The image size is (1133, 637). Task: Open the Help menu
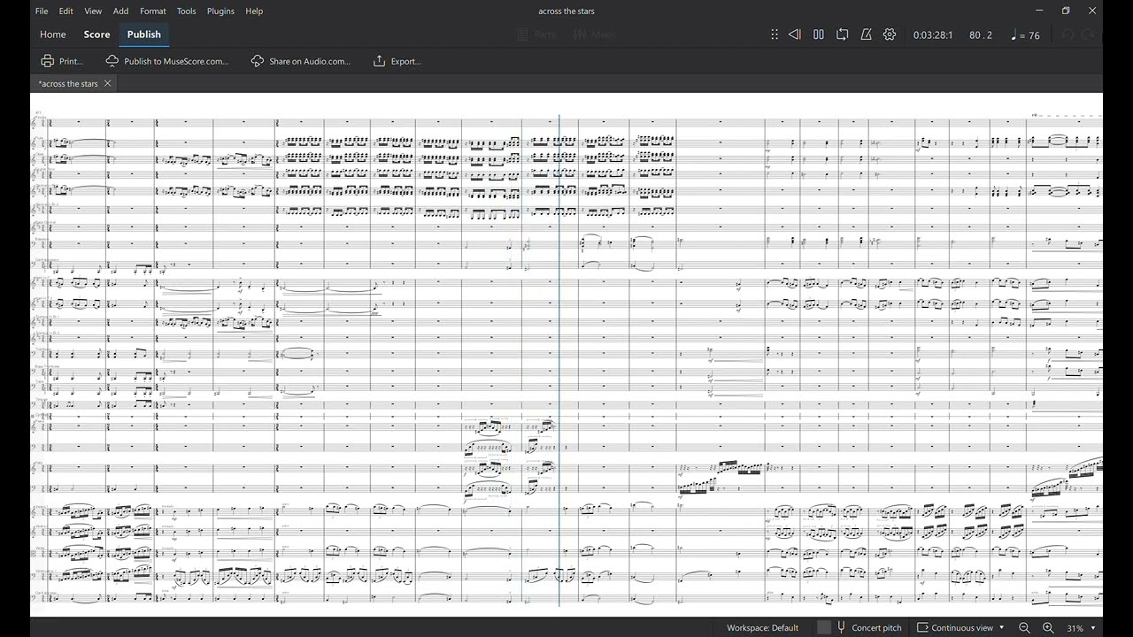(254, 11)
